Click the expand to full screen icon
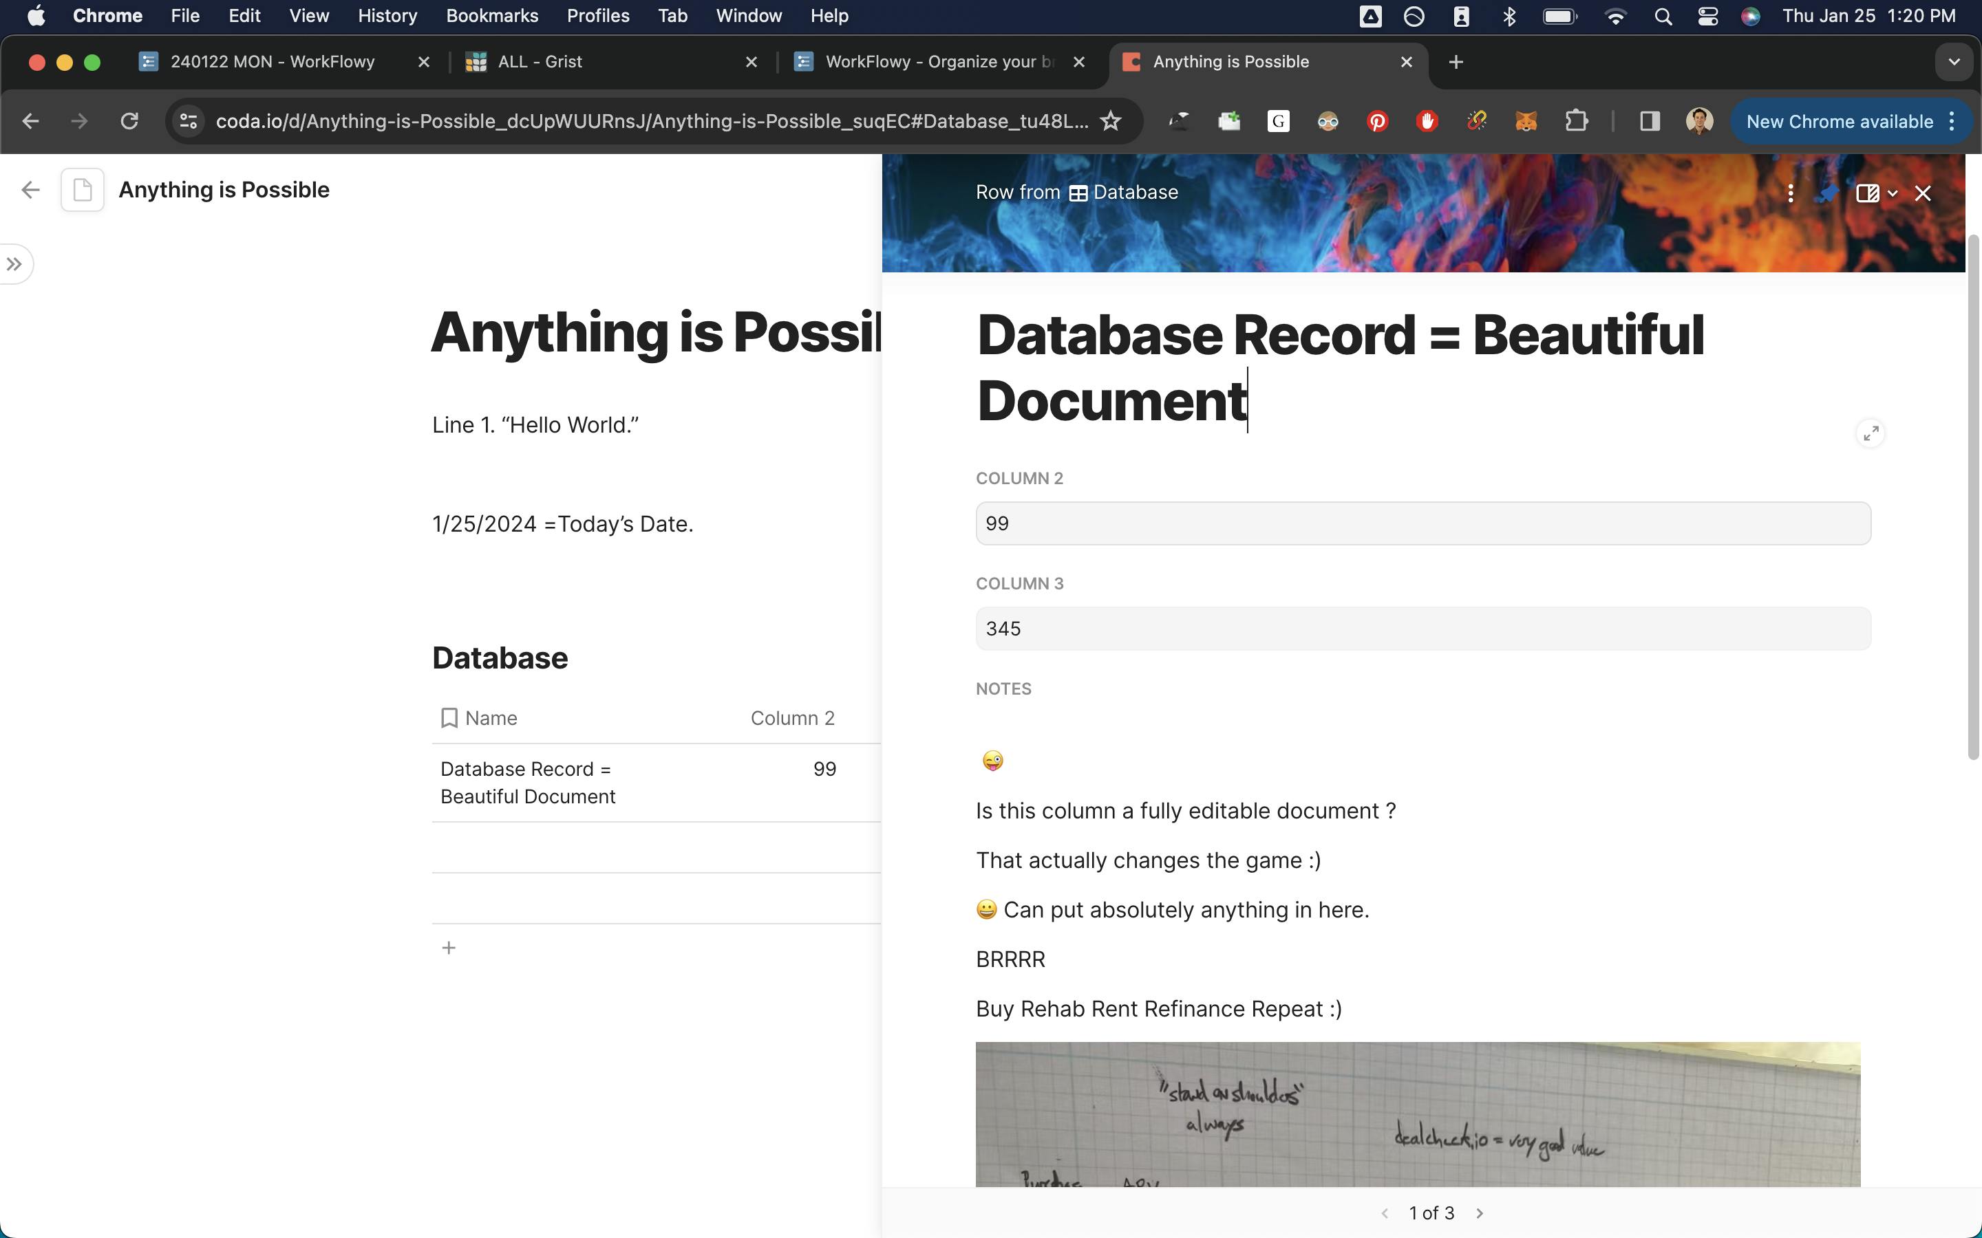The height and width of the screenshot is (1238, 1982). point(1871,433)
